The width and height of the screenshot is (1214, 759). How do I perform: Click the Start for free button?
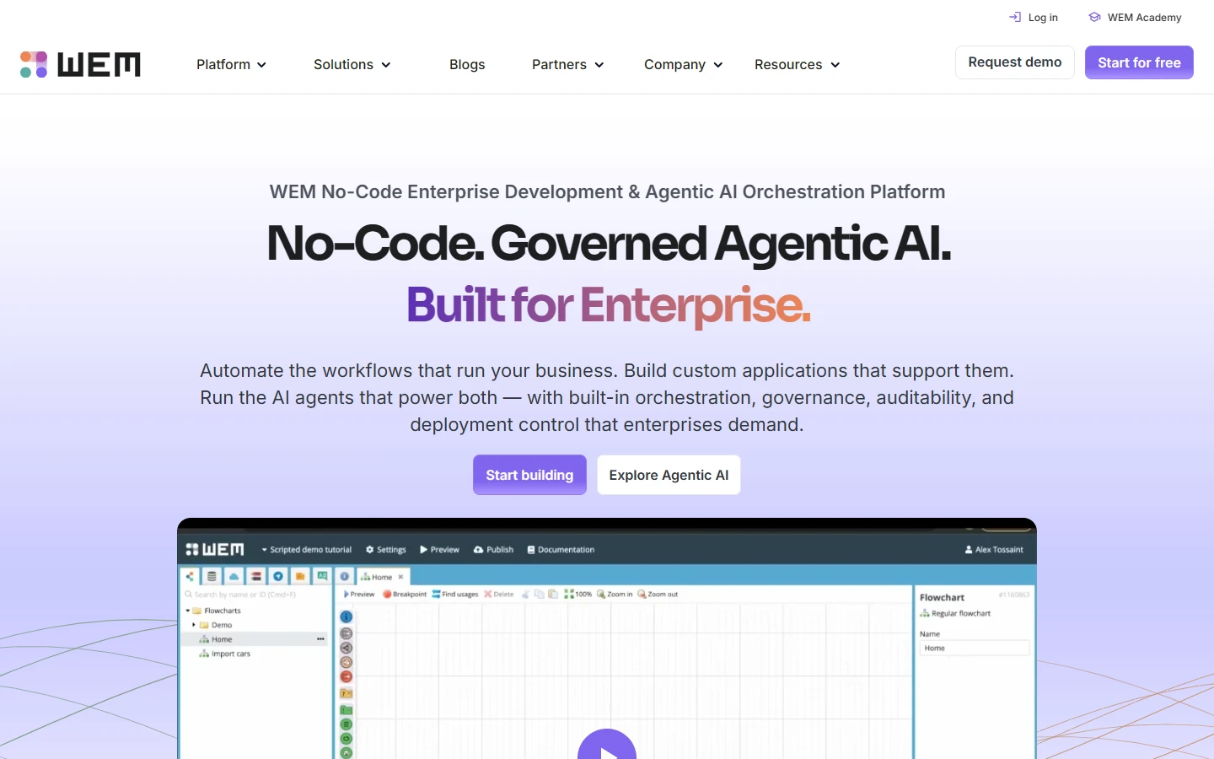(1139, 62)
